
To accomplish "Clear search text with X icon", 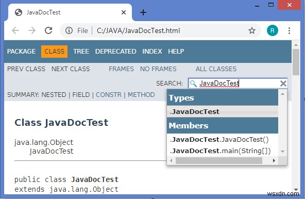I will click(283, 84).
